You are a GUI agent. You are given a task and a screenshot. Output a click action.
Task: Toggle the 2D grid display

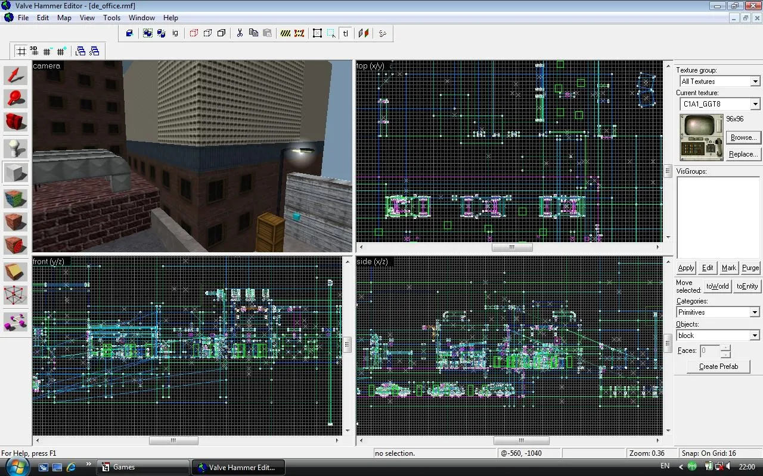click(21, 51)
